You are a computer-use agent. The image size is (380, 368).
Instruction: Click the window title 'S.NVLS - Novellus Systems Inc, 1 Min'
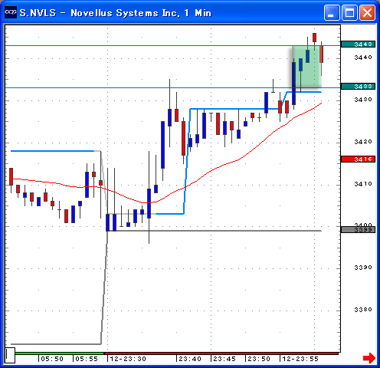pyautogui.click(x=116, y=13)
